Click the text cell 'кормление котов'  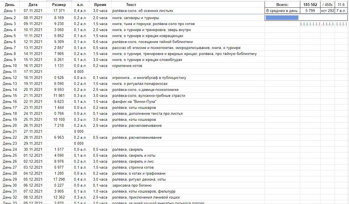(x=127, y=66)
